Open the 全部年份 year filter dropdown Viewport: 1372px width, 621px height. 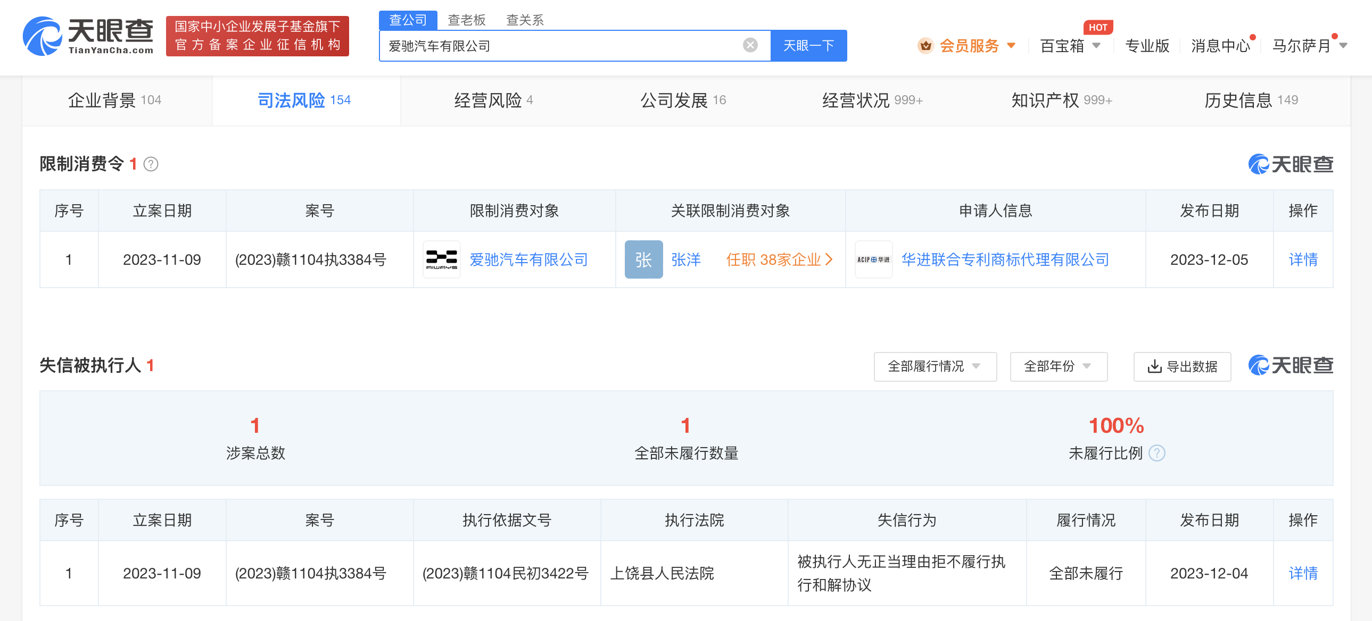pos(1059,366)
